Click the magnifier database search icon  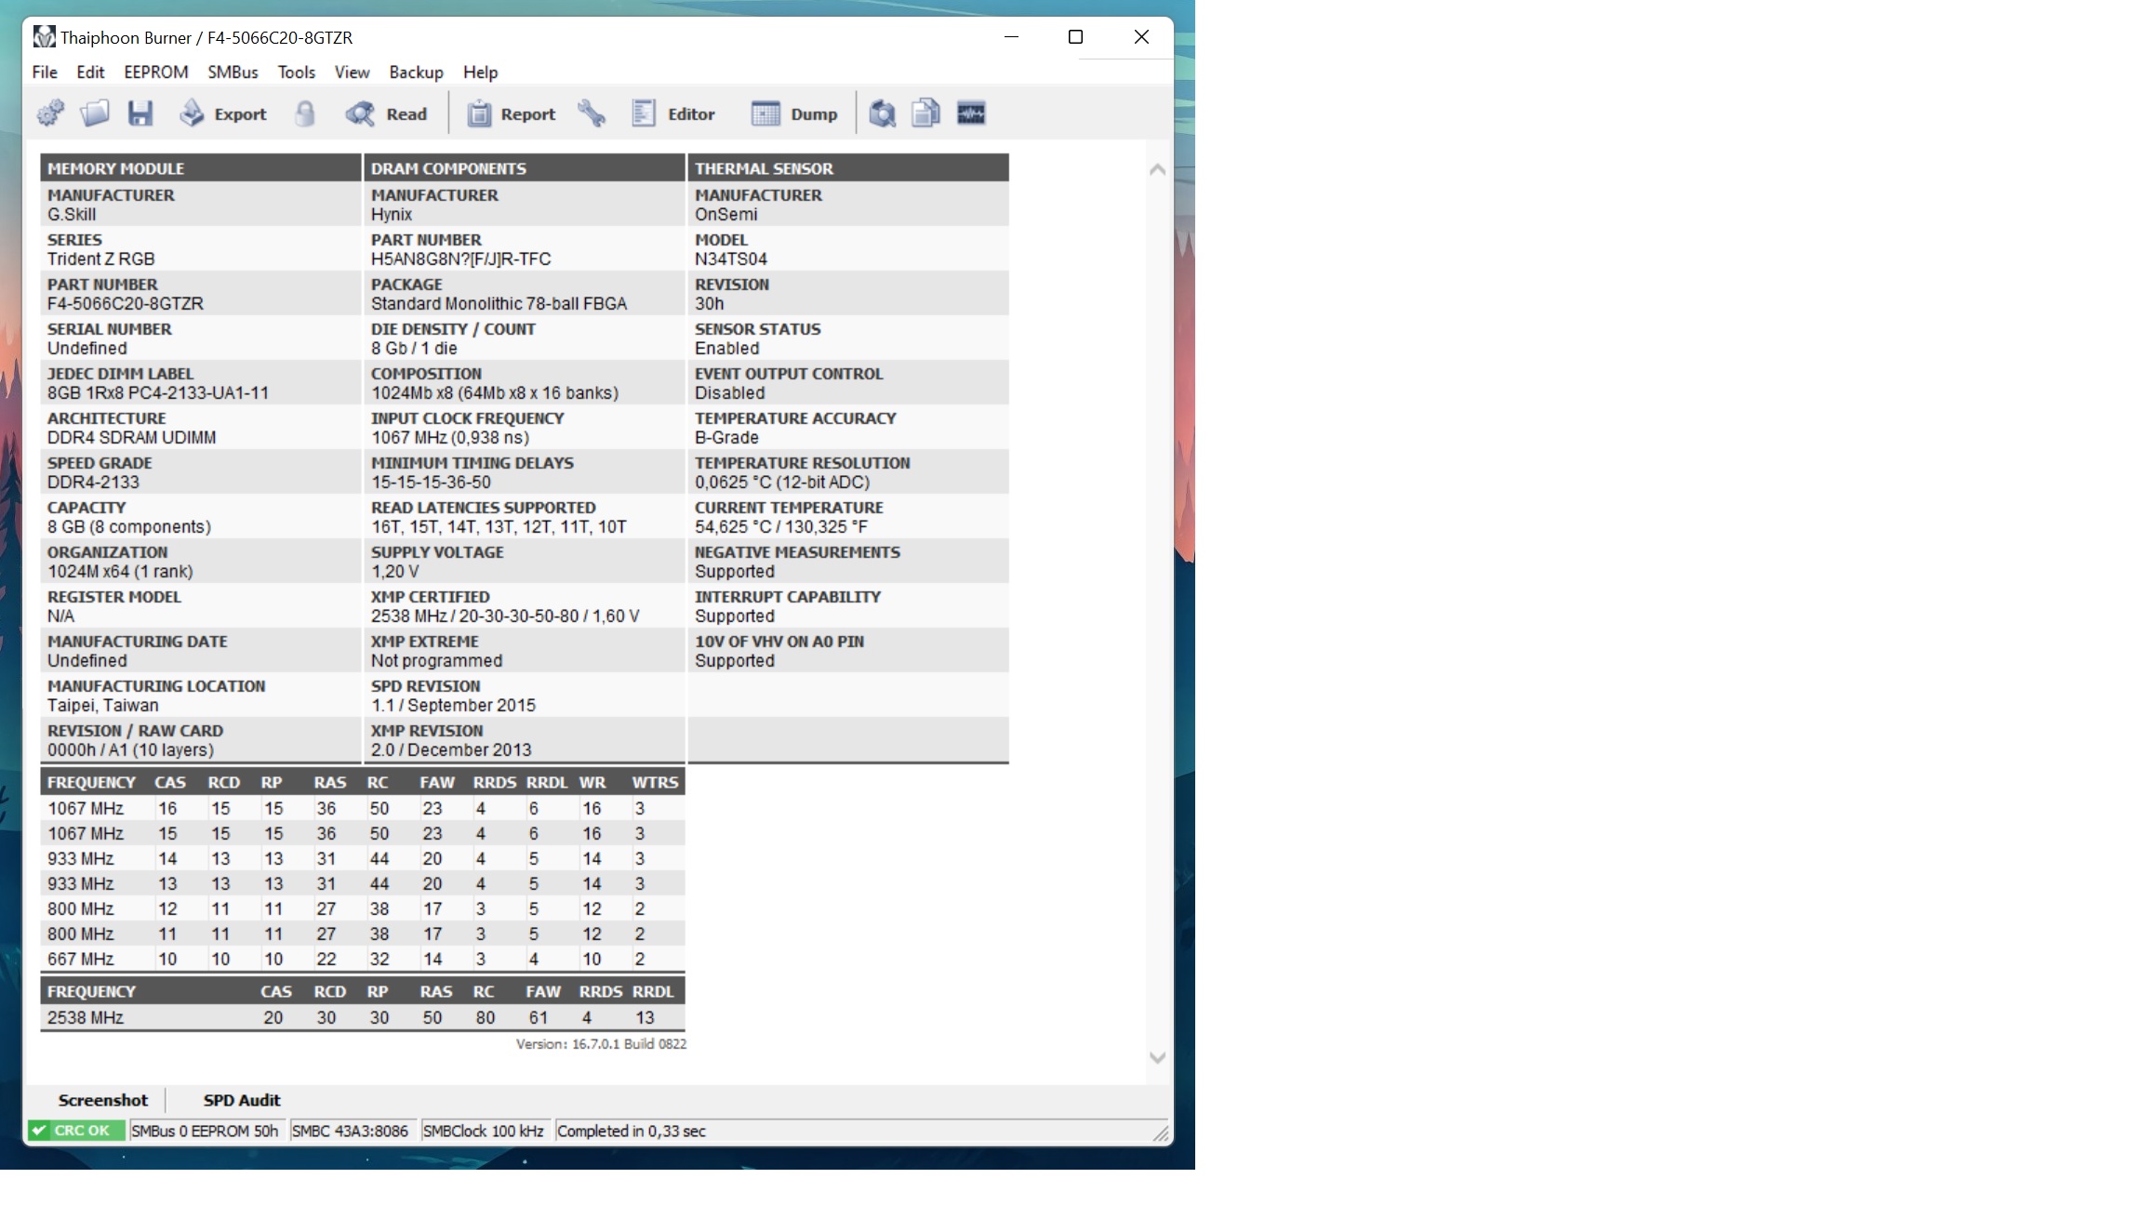tap(882, 113)
